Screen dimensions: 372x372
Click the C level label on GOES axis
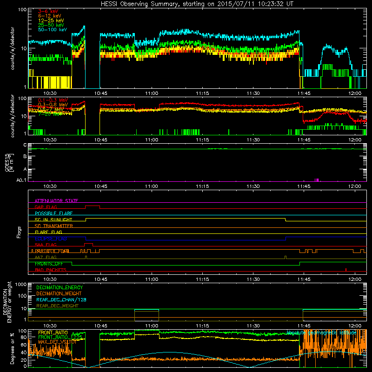click(x=25, y=145)
